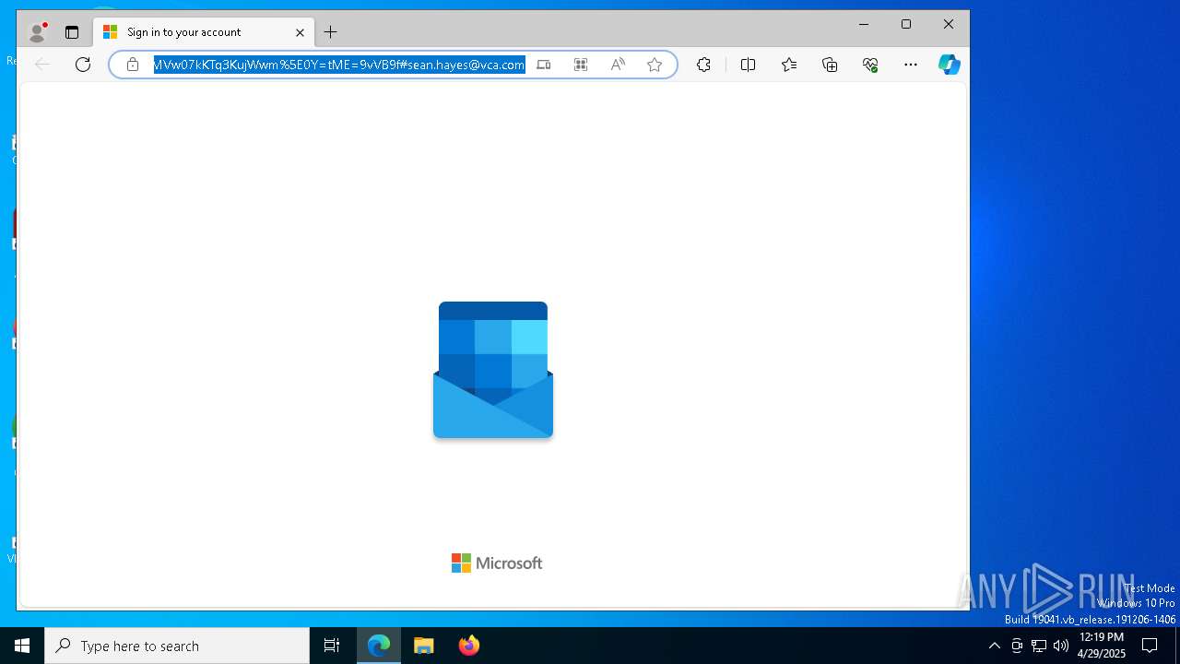Viewport: 1180px width, 664px height.
Task: Click the grayed-out back arrow
Action: (x=42, y=65)
